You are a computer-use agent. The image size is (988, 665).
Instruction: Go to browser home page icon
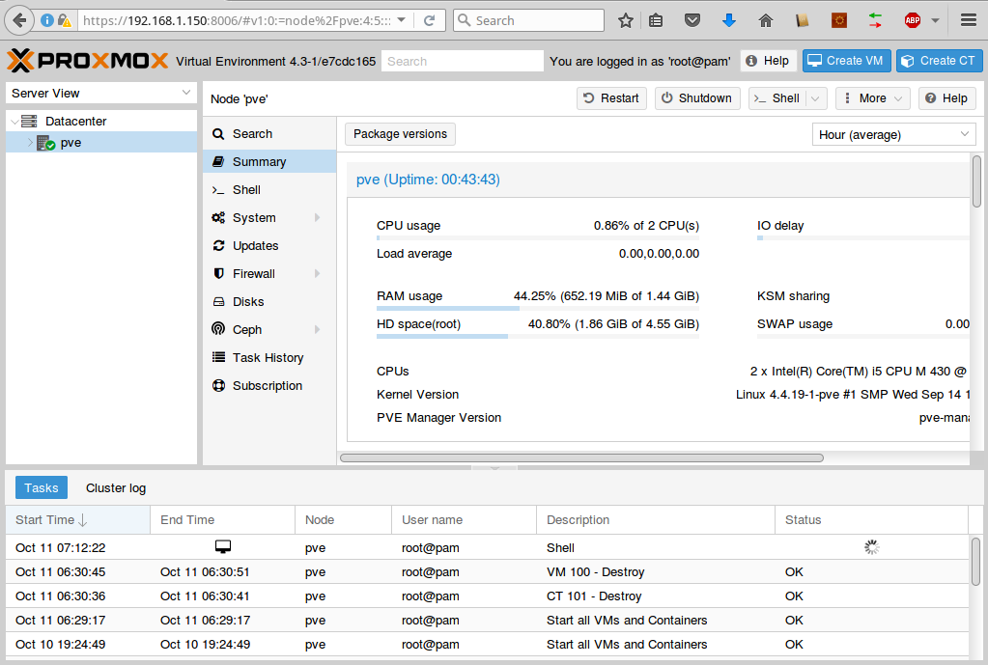point(766,21)
